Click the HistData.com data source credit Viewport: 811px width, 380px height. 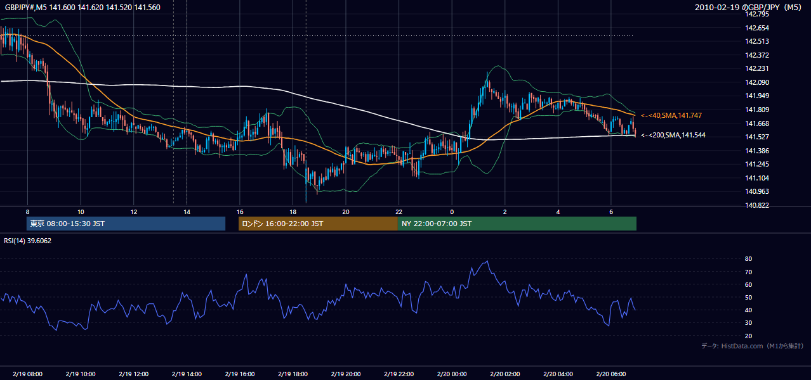click(x=752, y=346)
